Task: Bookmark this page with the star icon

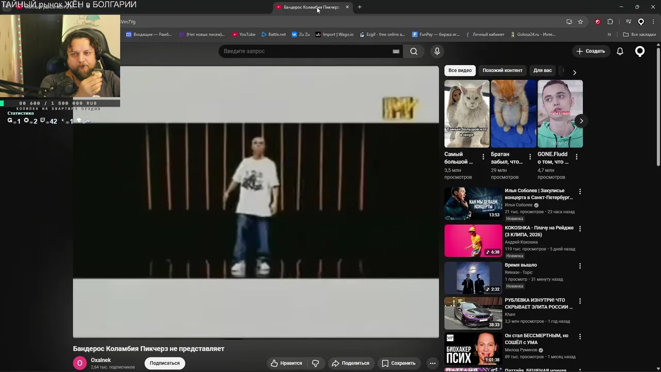Action: click(x=580, y=22)
